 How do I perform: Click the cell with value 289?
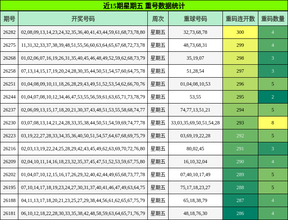[240, 174]
